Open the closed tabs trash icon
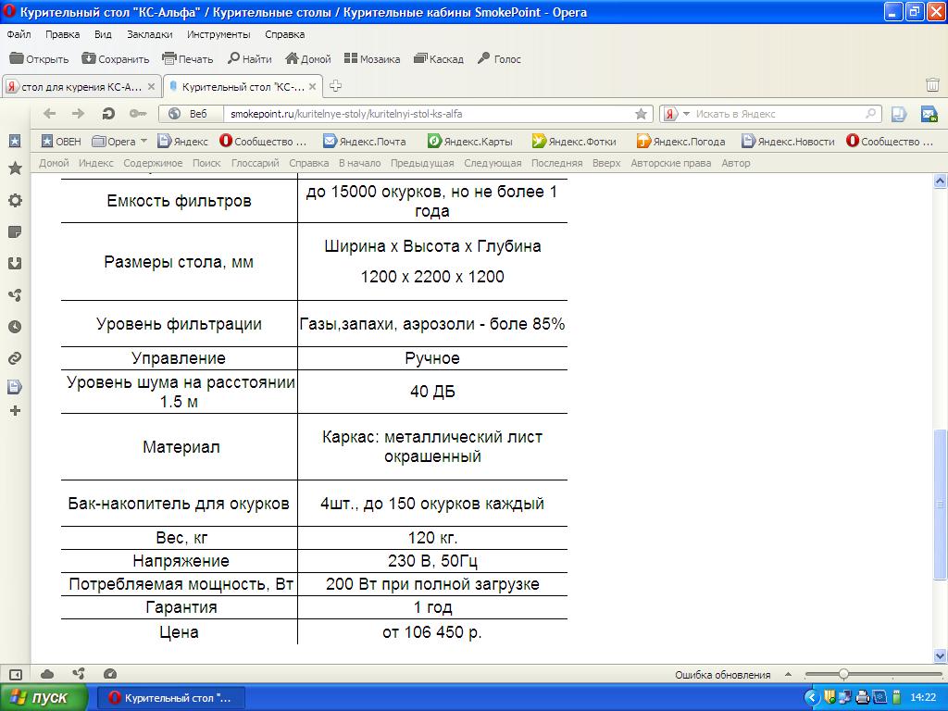This screenshot has width=948, height=711. point(932,85)
